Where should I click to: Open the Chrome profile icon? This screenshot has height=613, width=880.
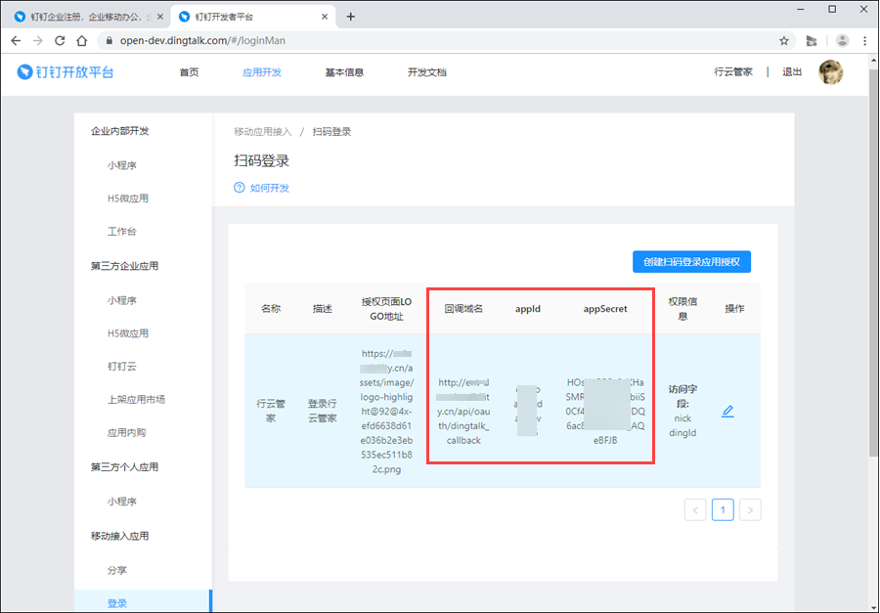point(842,40)
